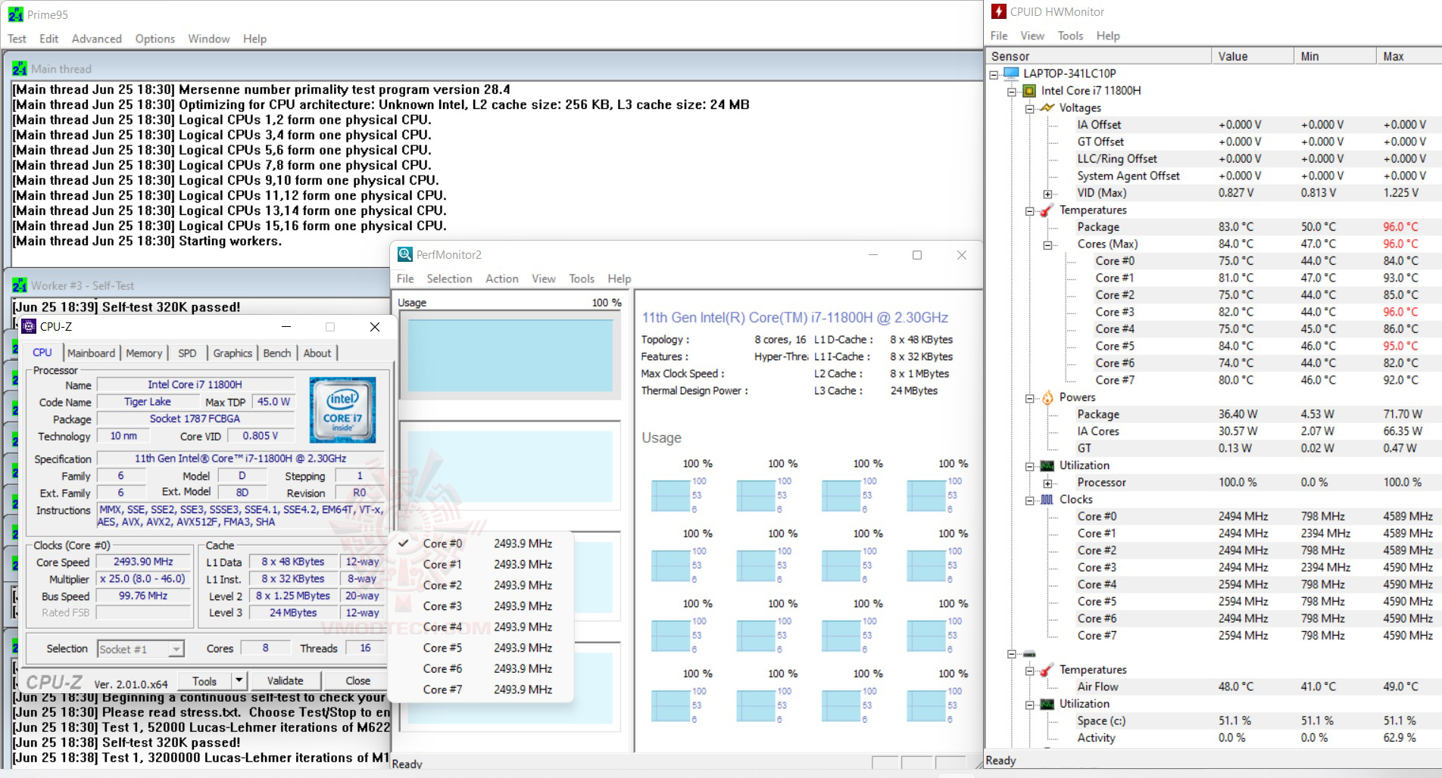Open the Action menu in PerfMonitor2
This screenshot has width=1442, height=778.
pos(501,279)
